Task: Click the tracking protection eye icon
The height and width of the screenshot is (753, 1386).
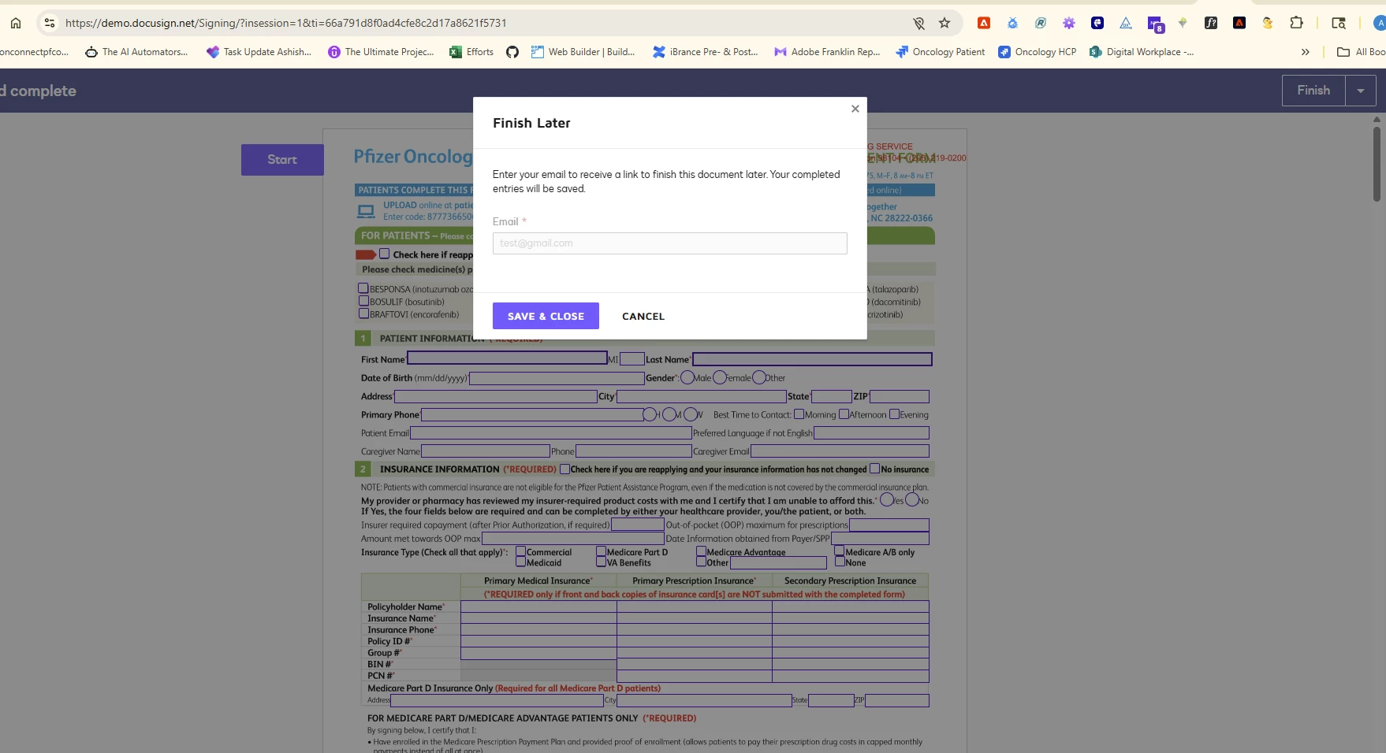Action: coord(918,23)
